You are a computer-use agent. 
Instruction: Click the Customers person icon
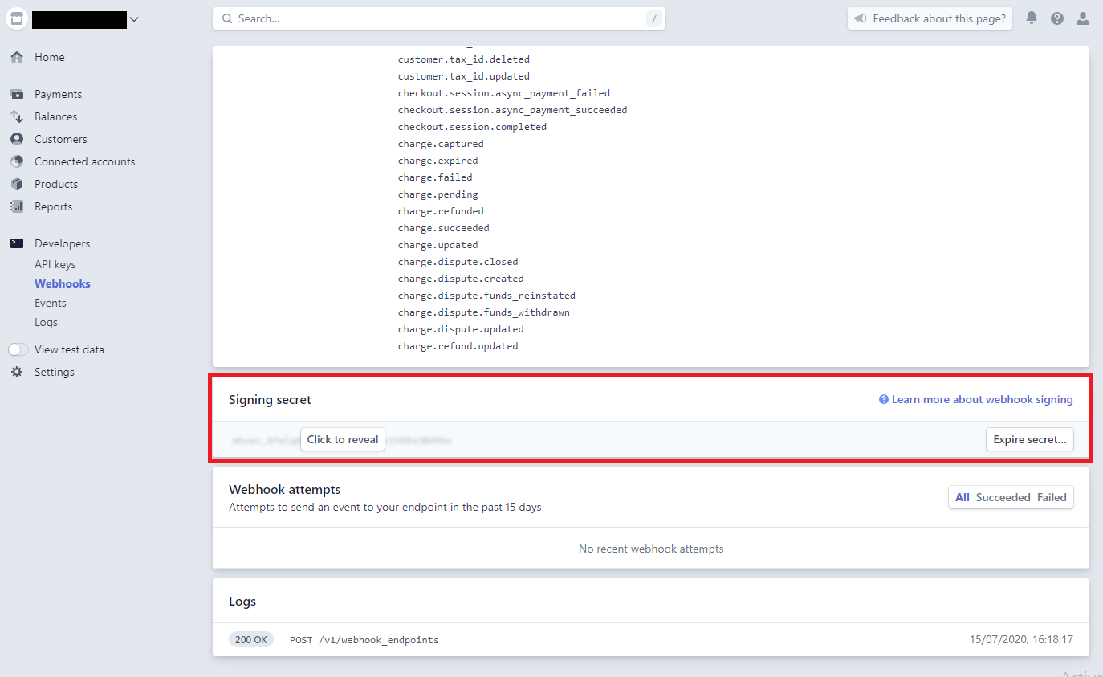coord(17,140)
